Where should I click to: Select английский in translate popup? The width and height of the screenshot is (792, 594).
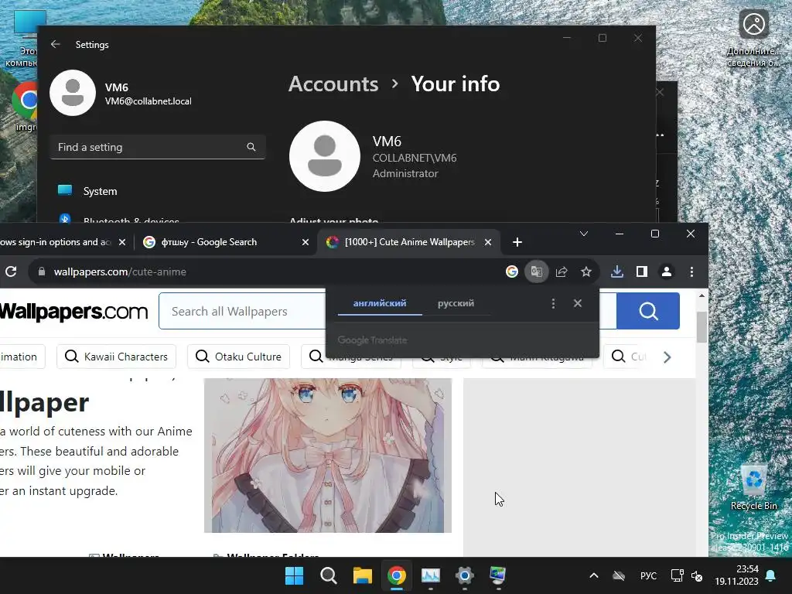click(379, 303)
